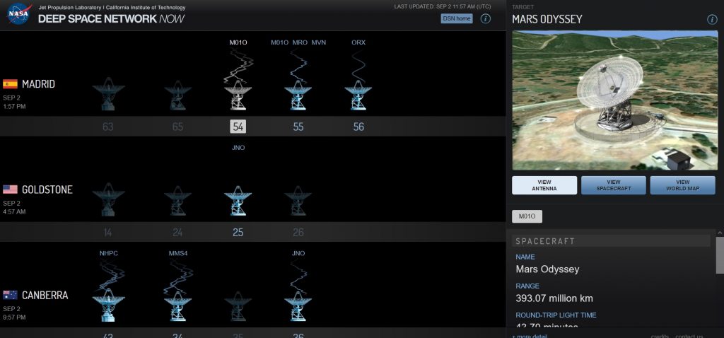Viewport: 724px width, 338px height.
Task: Click the US flag beside GOLDSTONE
Action: click(10, 190)
